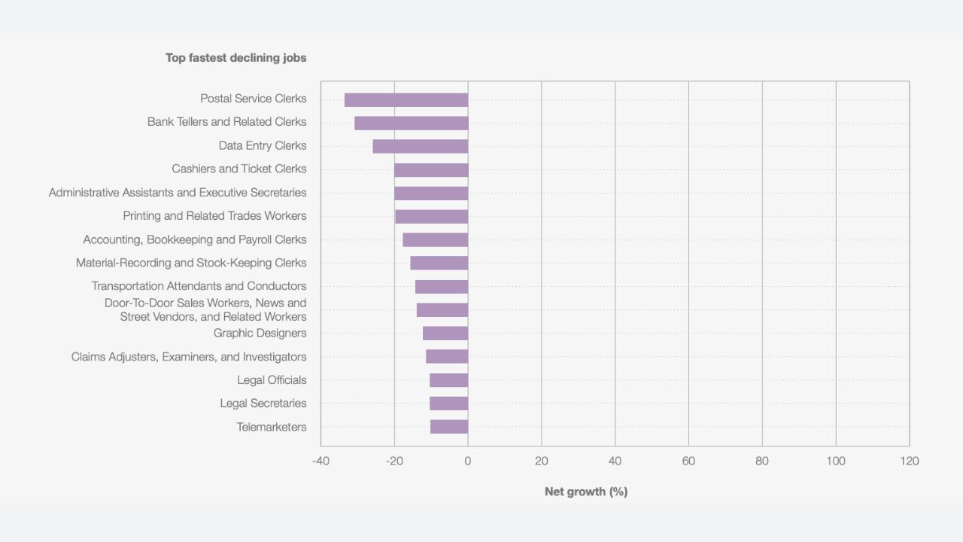Click the Printing and Related Trades Workers bar

(432, 217)
